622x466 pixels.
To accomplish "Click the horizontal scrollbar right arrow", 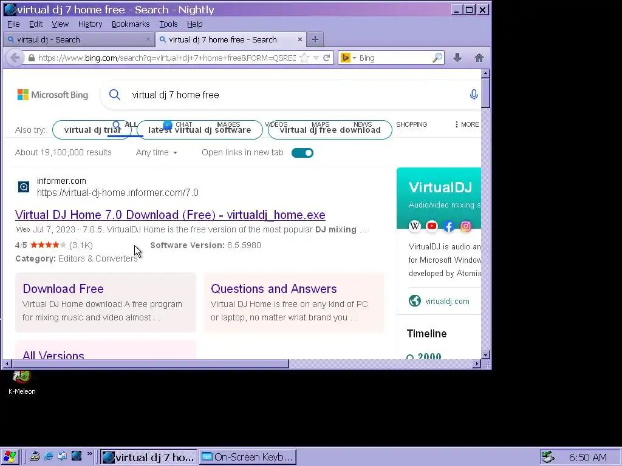I will pyautogui.click(x=477, y=363).
